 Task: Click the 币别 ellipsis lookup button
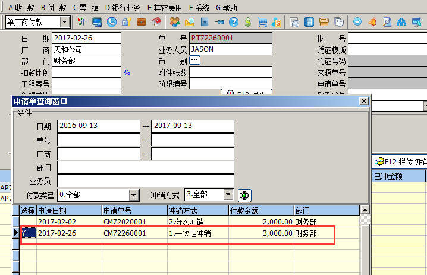(194, 60)
